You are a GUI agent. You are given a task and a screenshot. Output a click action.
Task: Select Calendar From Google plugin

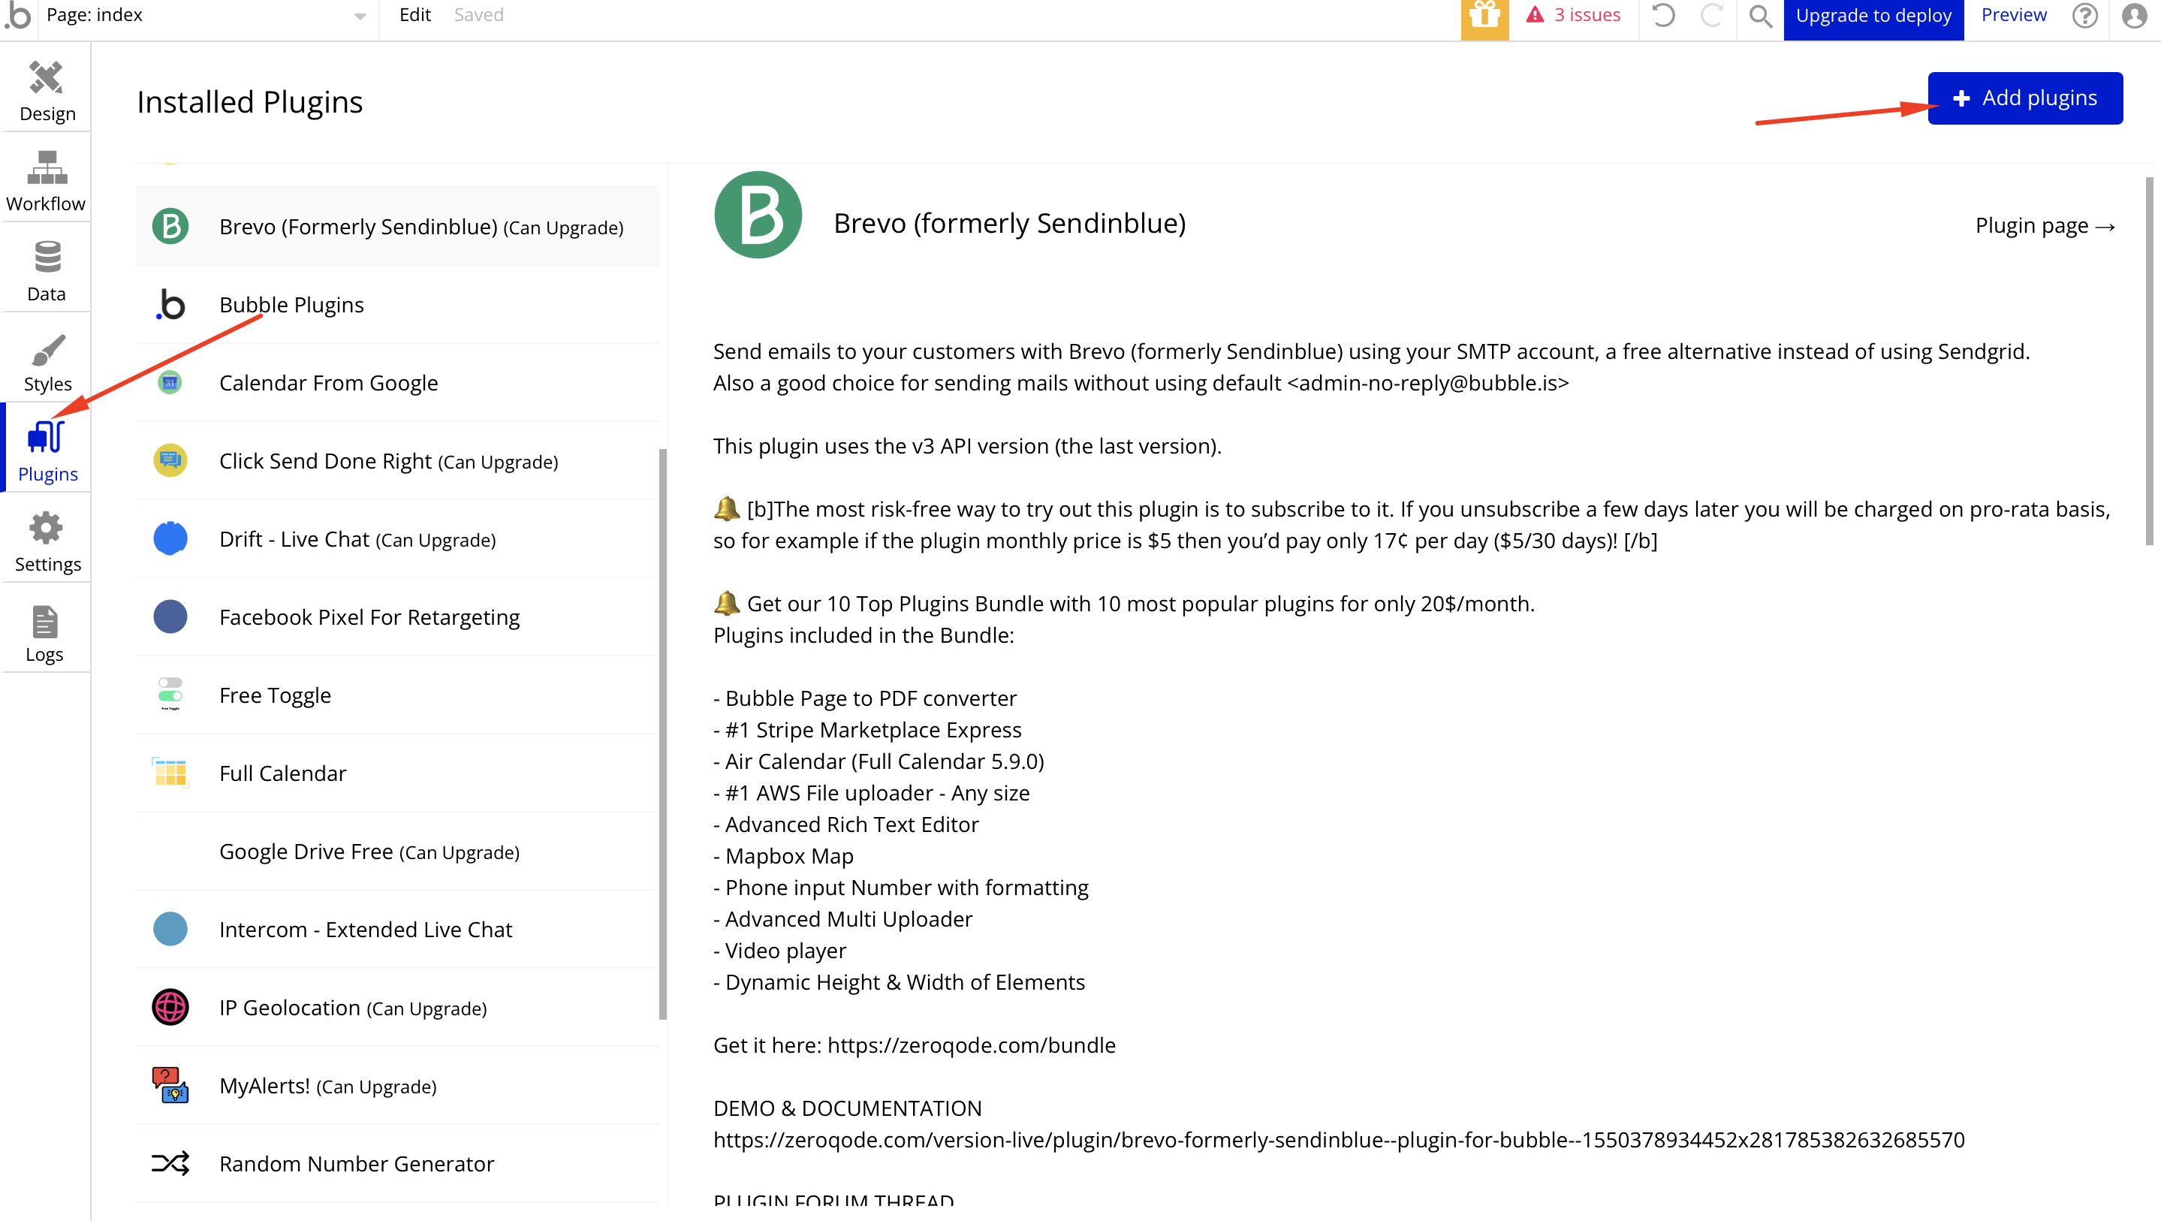coord(396,383)
